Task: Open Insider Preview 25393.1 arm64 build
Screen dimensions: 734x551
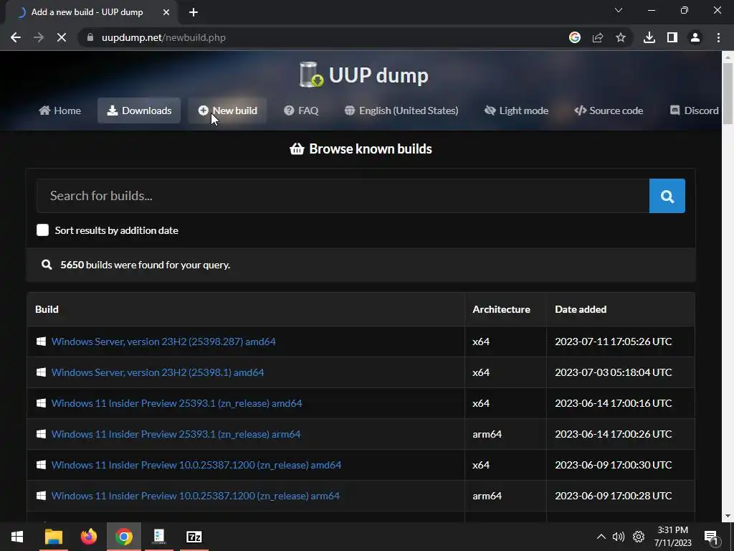Action: pos(176,434)
